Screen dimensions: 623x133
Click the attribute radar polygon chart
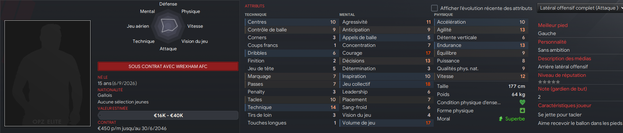pyautogui.click(x=168, y=26)
